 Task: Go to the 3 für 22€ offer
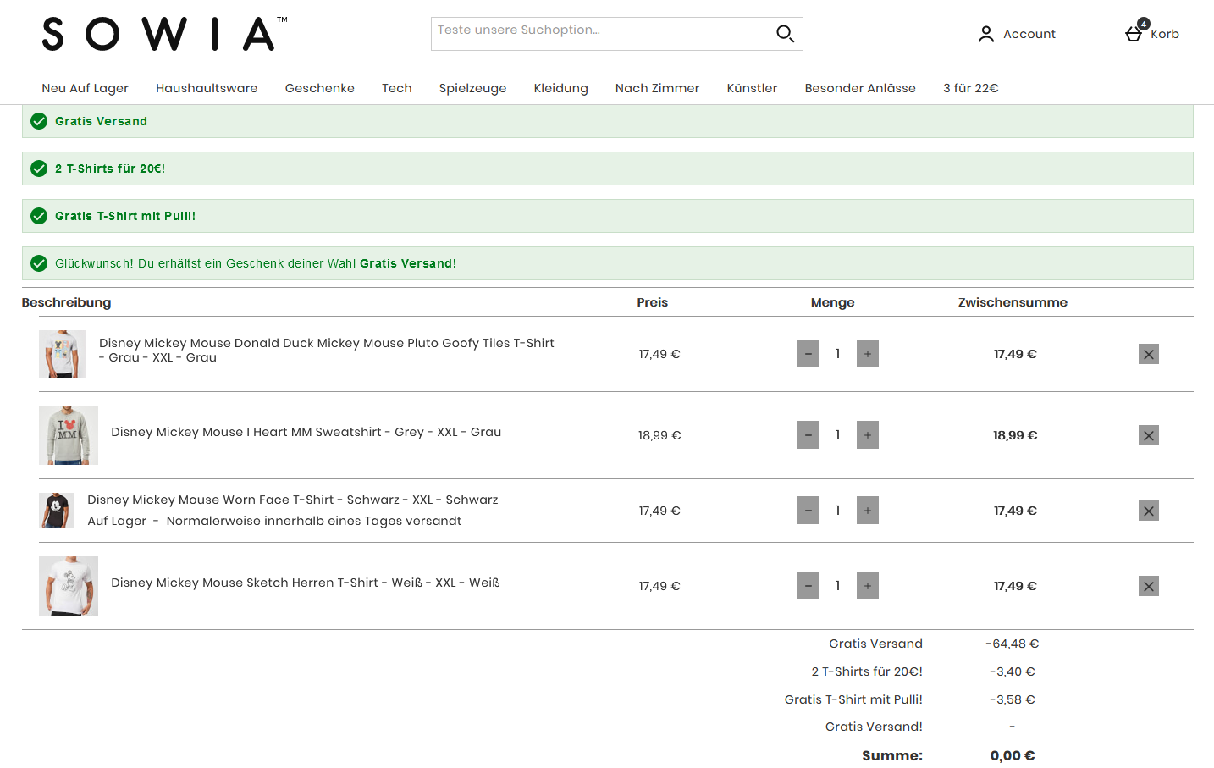(x=970, y=88)
